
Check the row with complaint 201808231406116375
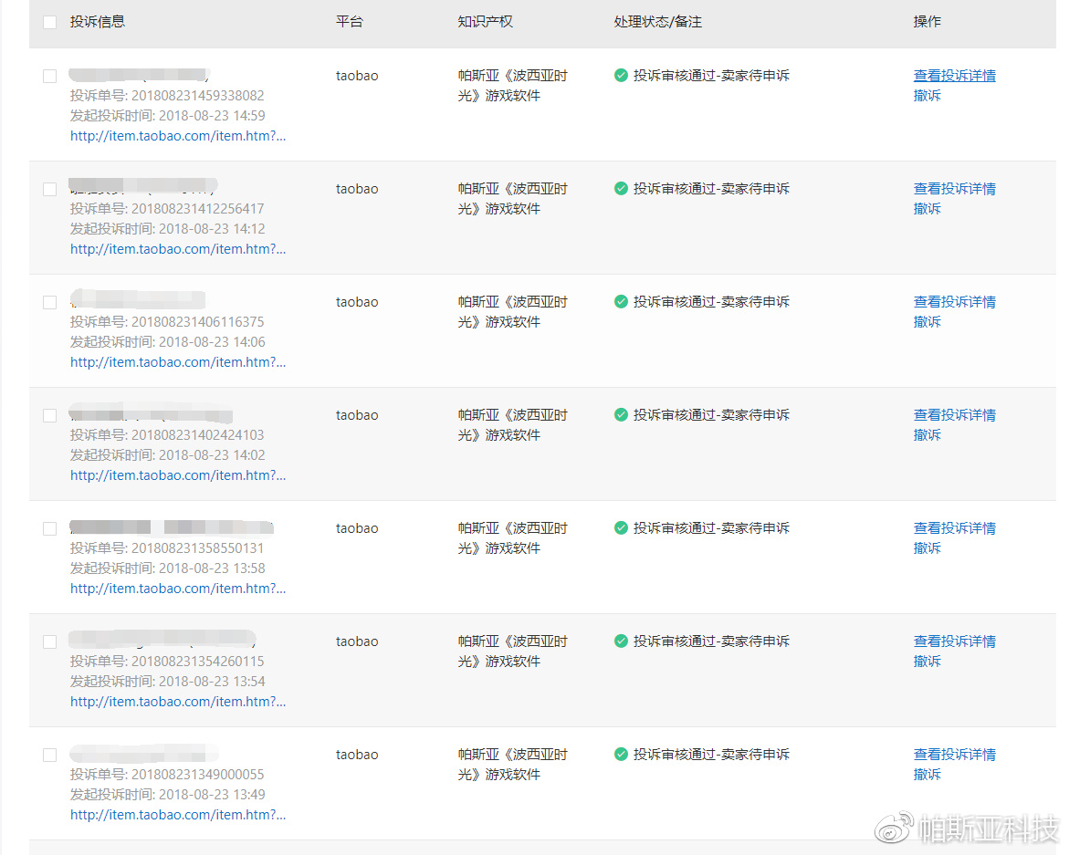50,302
